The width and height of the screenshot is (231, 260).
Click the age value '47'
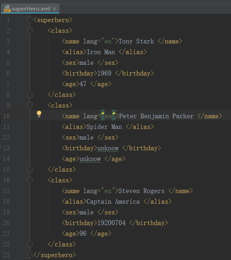[83, 84]
